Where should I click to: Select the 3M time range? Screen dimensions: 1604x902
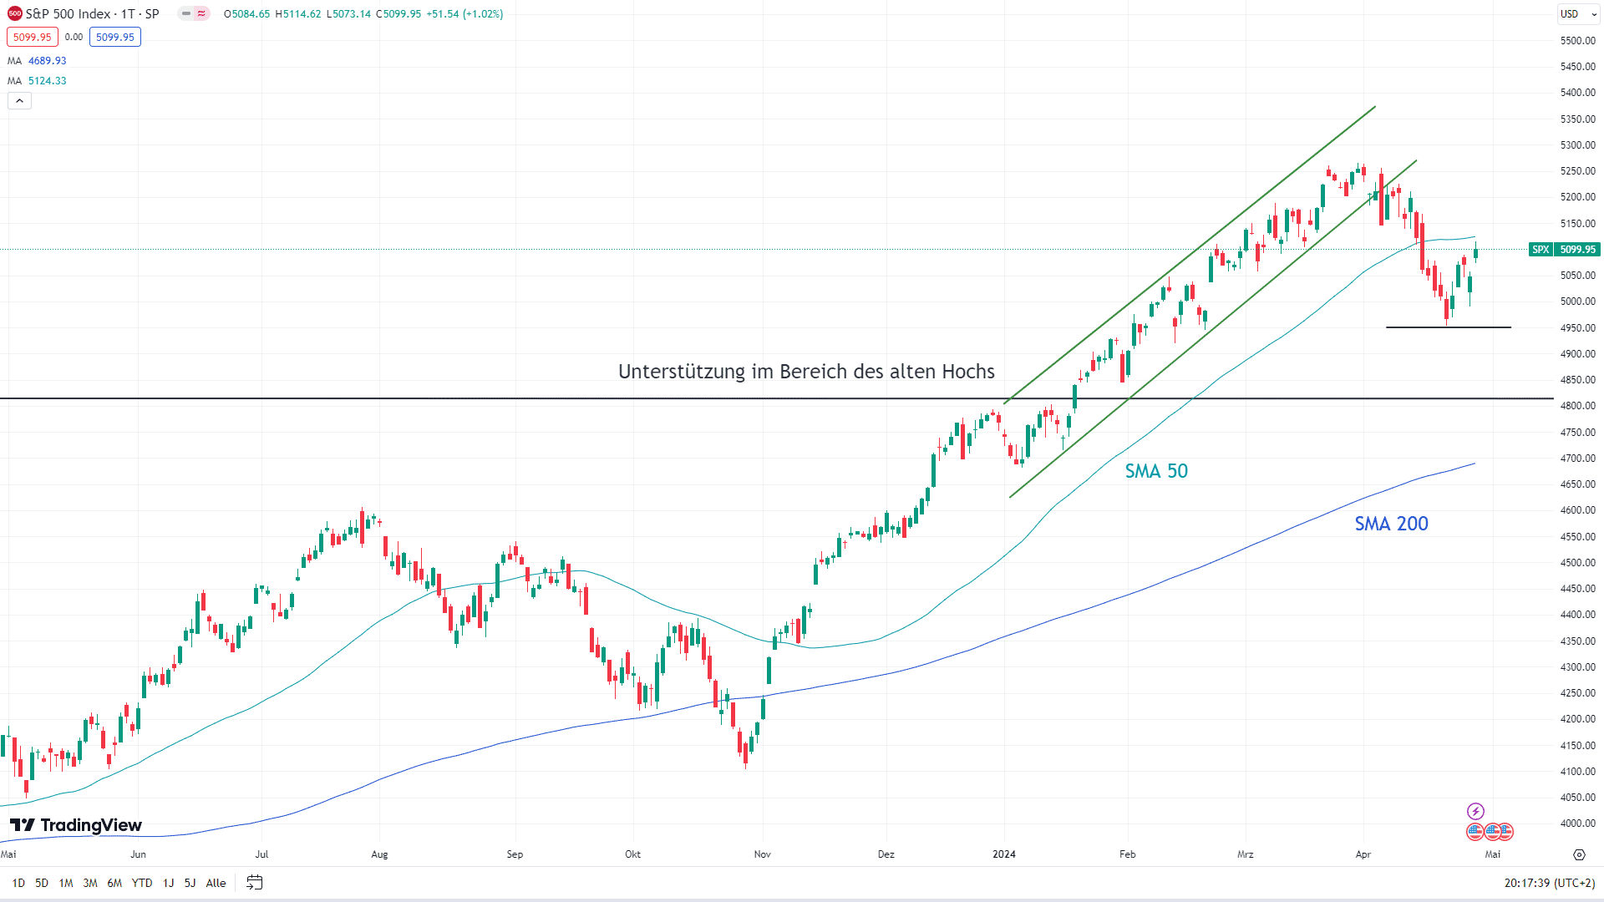pos(90,883)
